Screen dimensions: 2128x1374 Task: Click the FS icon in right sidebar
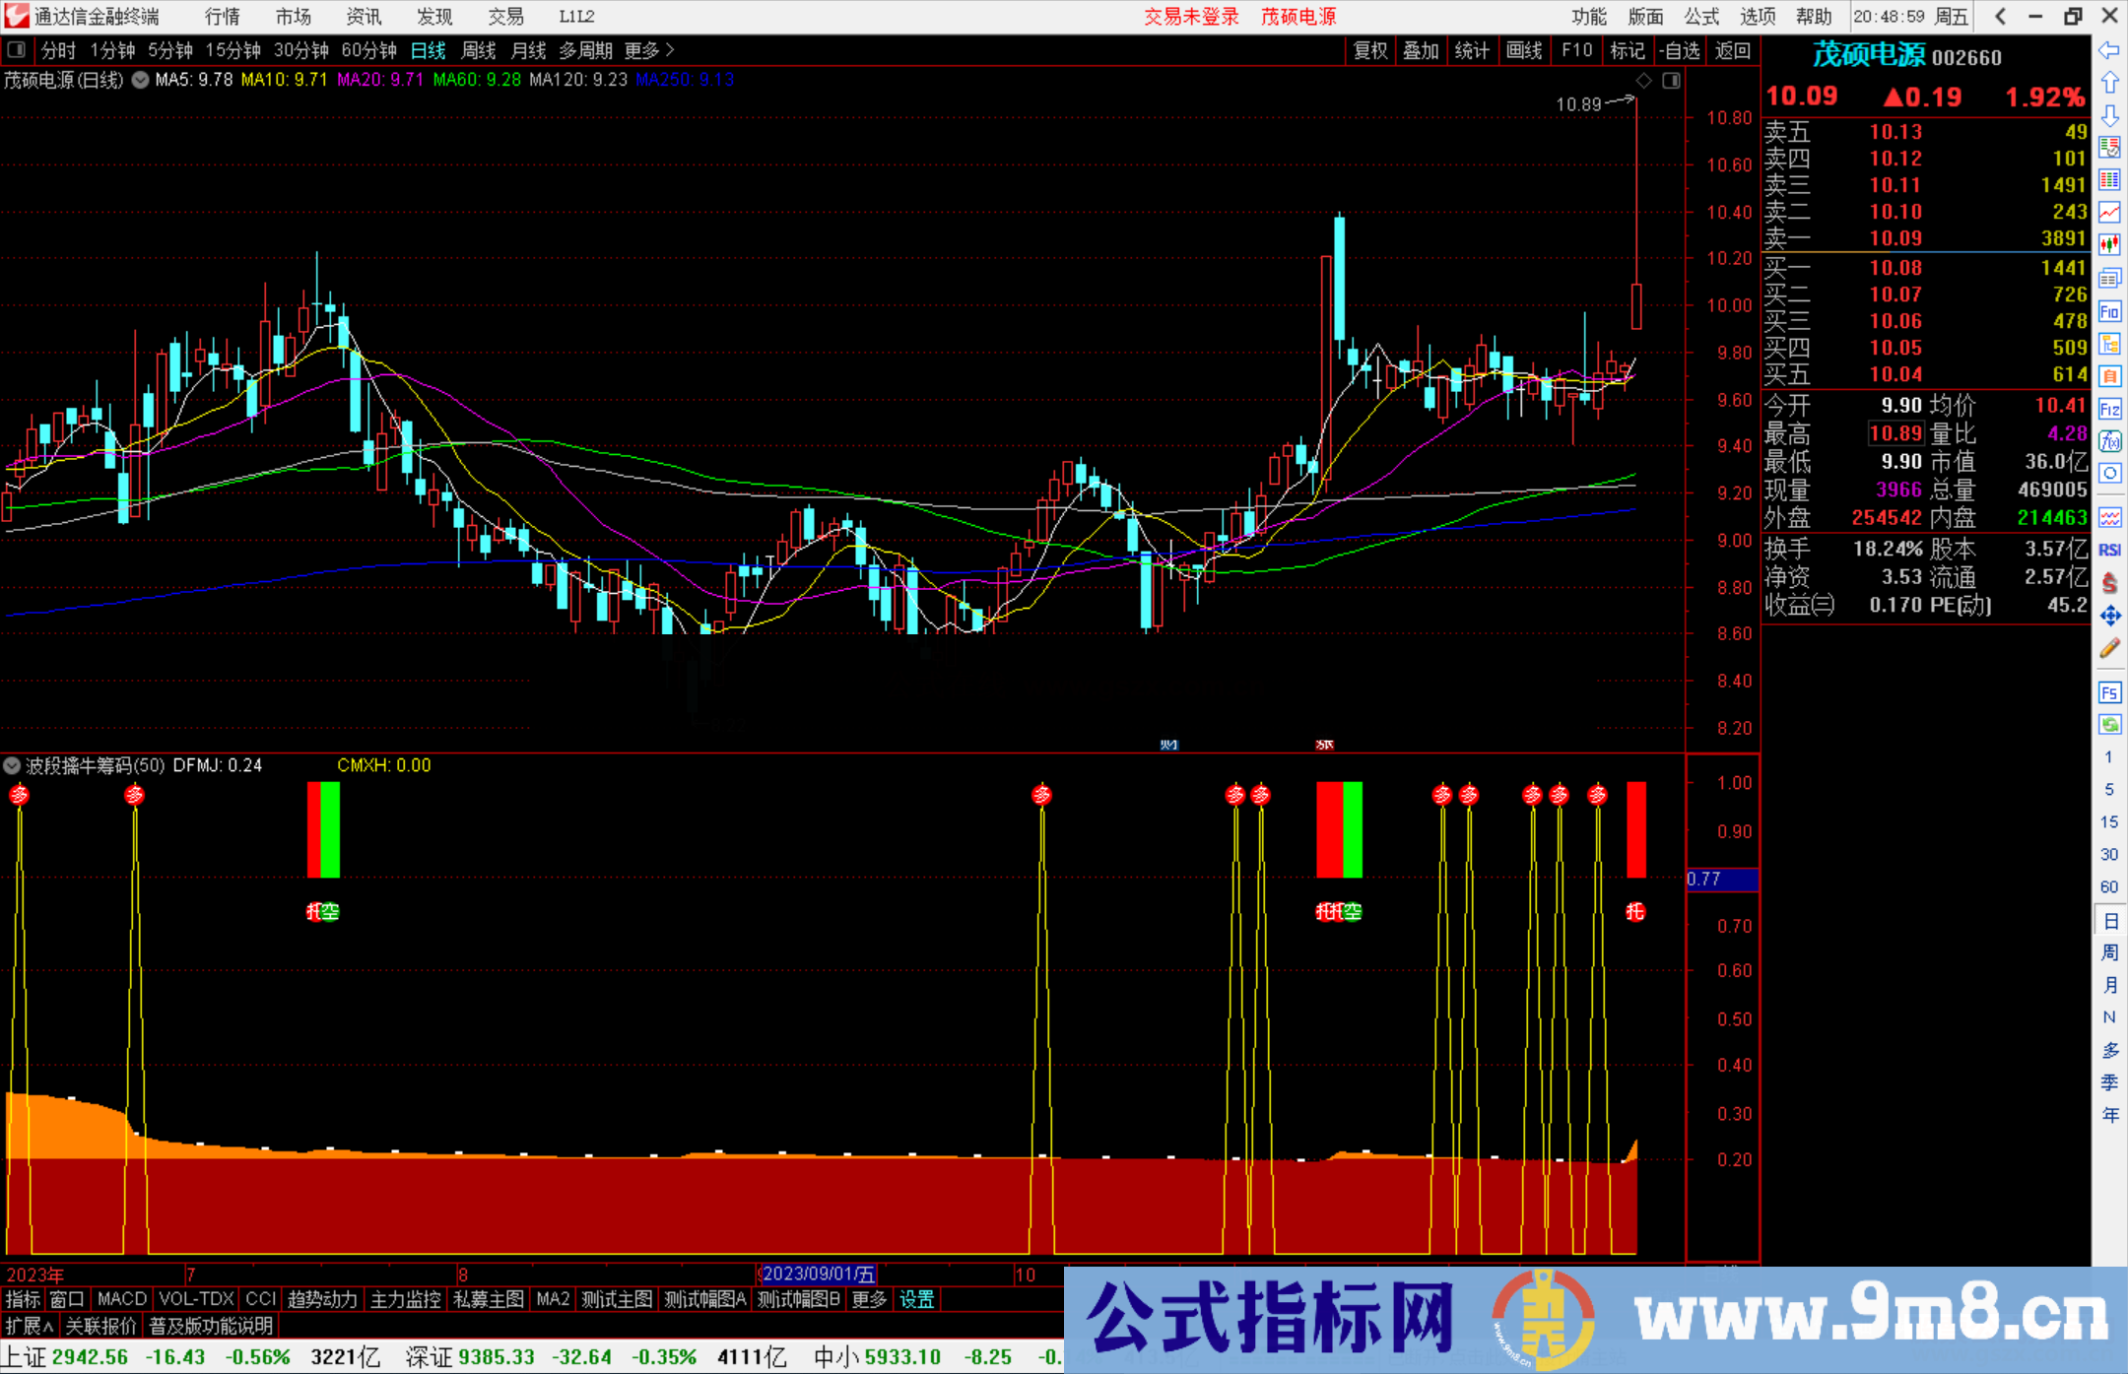(2109, 692)
